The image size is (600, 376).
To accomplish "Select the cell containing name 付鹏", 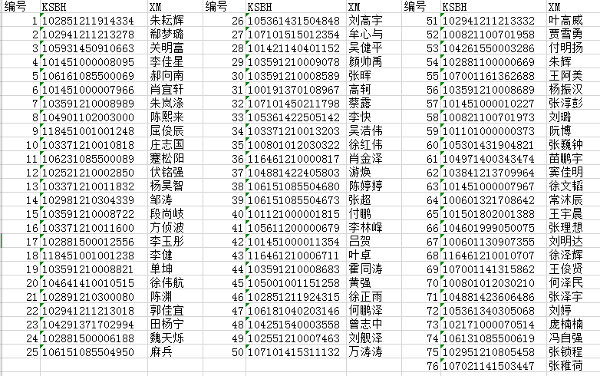I will pos(359,214).
